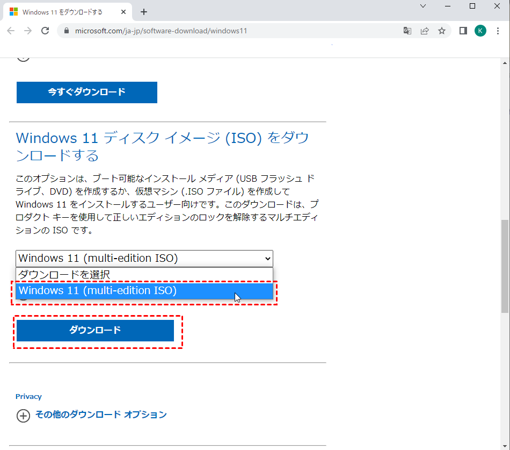Close the Windows 11 download tab
Viewport: 510px width, 450px height.
pyautogui.click(x=123, y=12)
